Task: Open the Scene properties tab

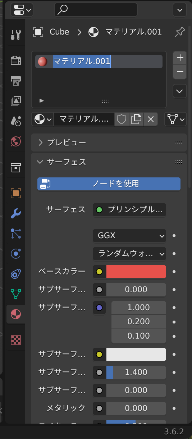Action: point(16,121)
